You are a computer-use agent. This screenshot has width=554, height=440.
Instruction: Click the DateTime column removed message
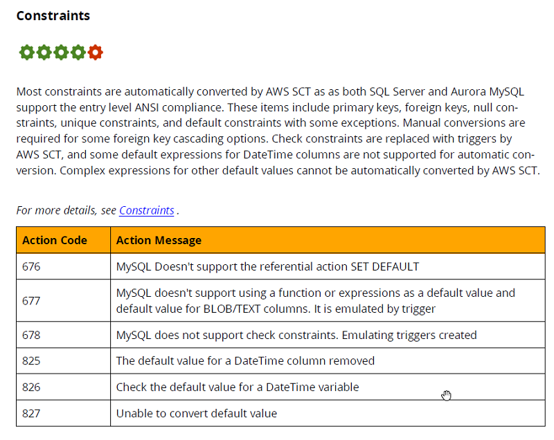pyautogui.click(x=245, y=360)
